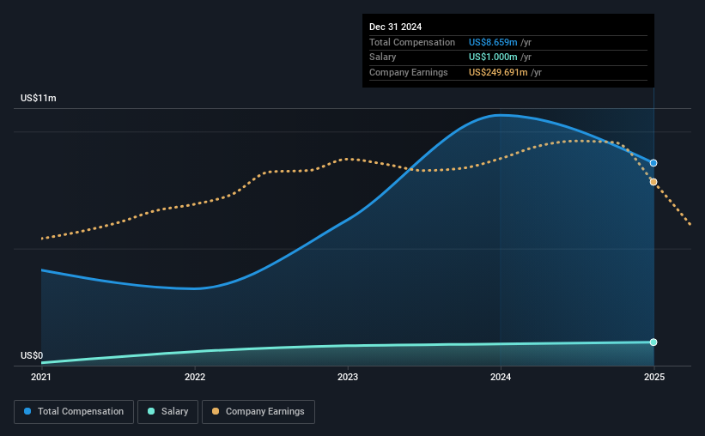Click the 2024 x-axis label
This screenshot has width=705, height=436.
pyautogui.click(x=501, y=377)
